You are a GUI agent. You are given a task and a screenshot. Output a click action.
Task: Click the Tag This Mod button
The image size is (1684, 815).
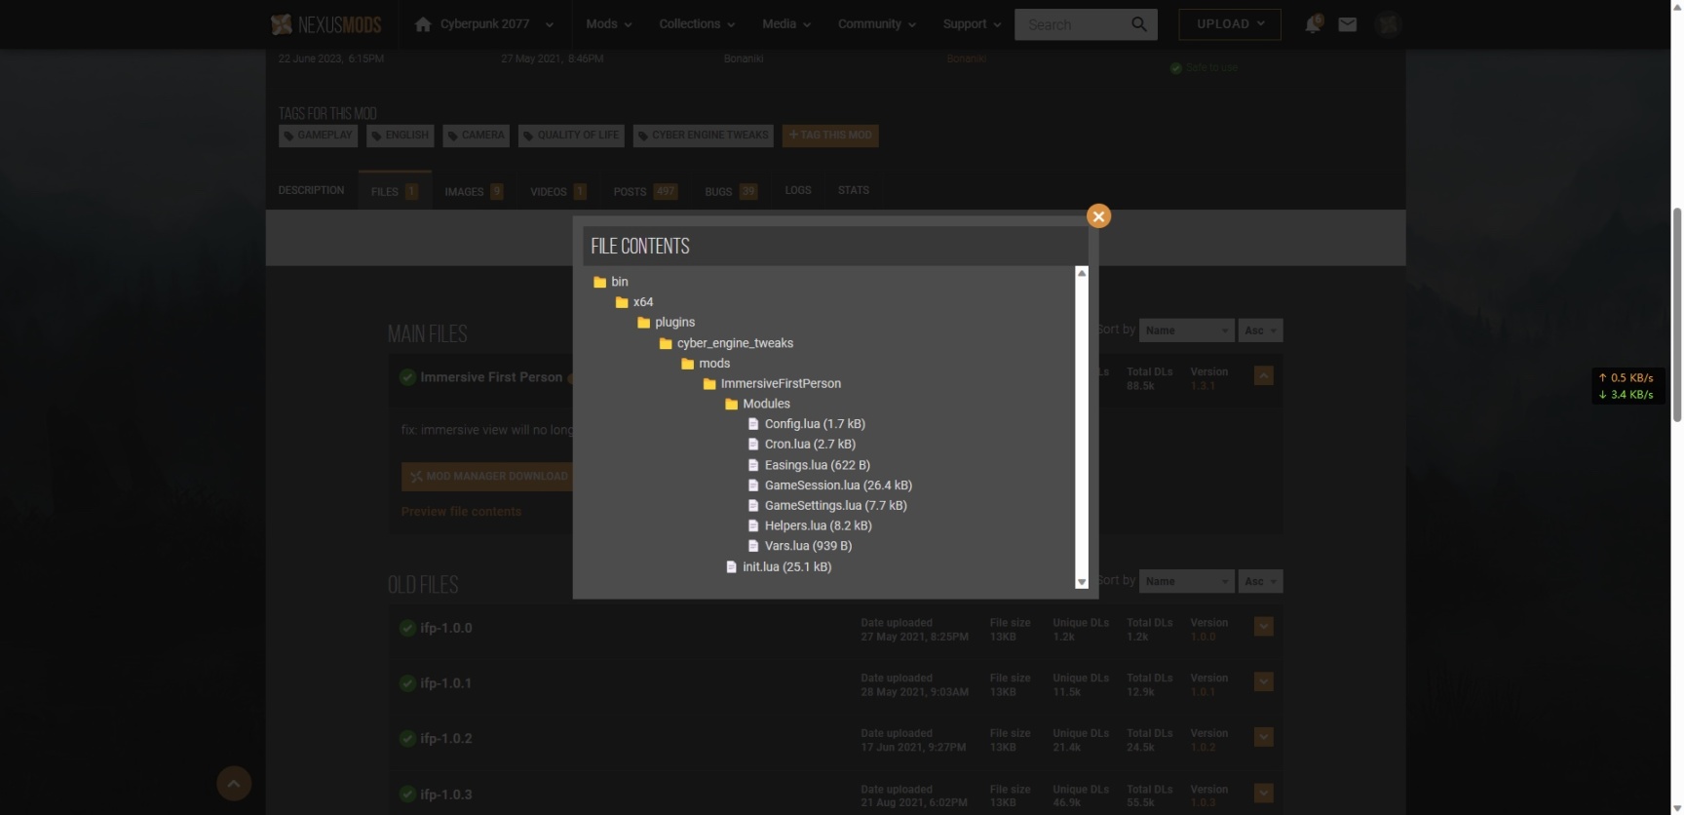point(830,136)
